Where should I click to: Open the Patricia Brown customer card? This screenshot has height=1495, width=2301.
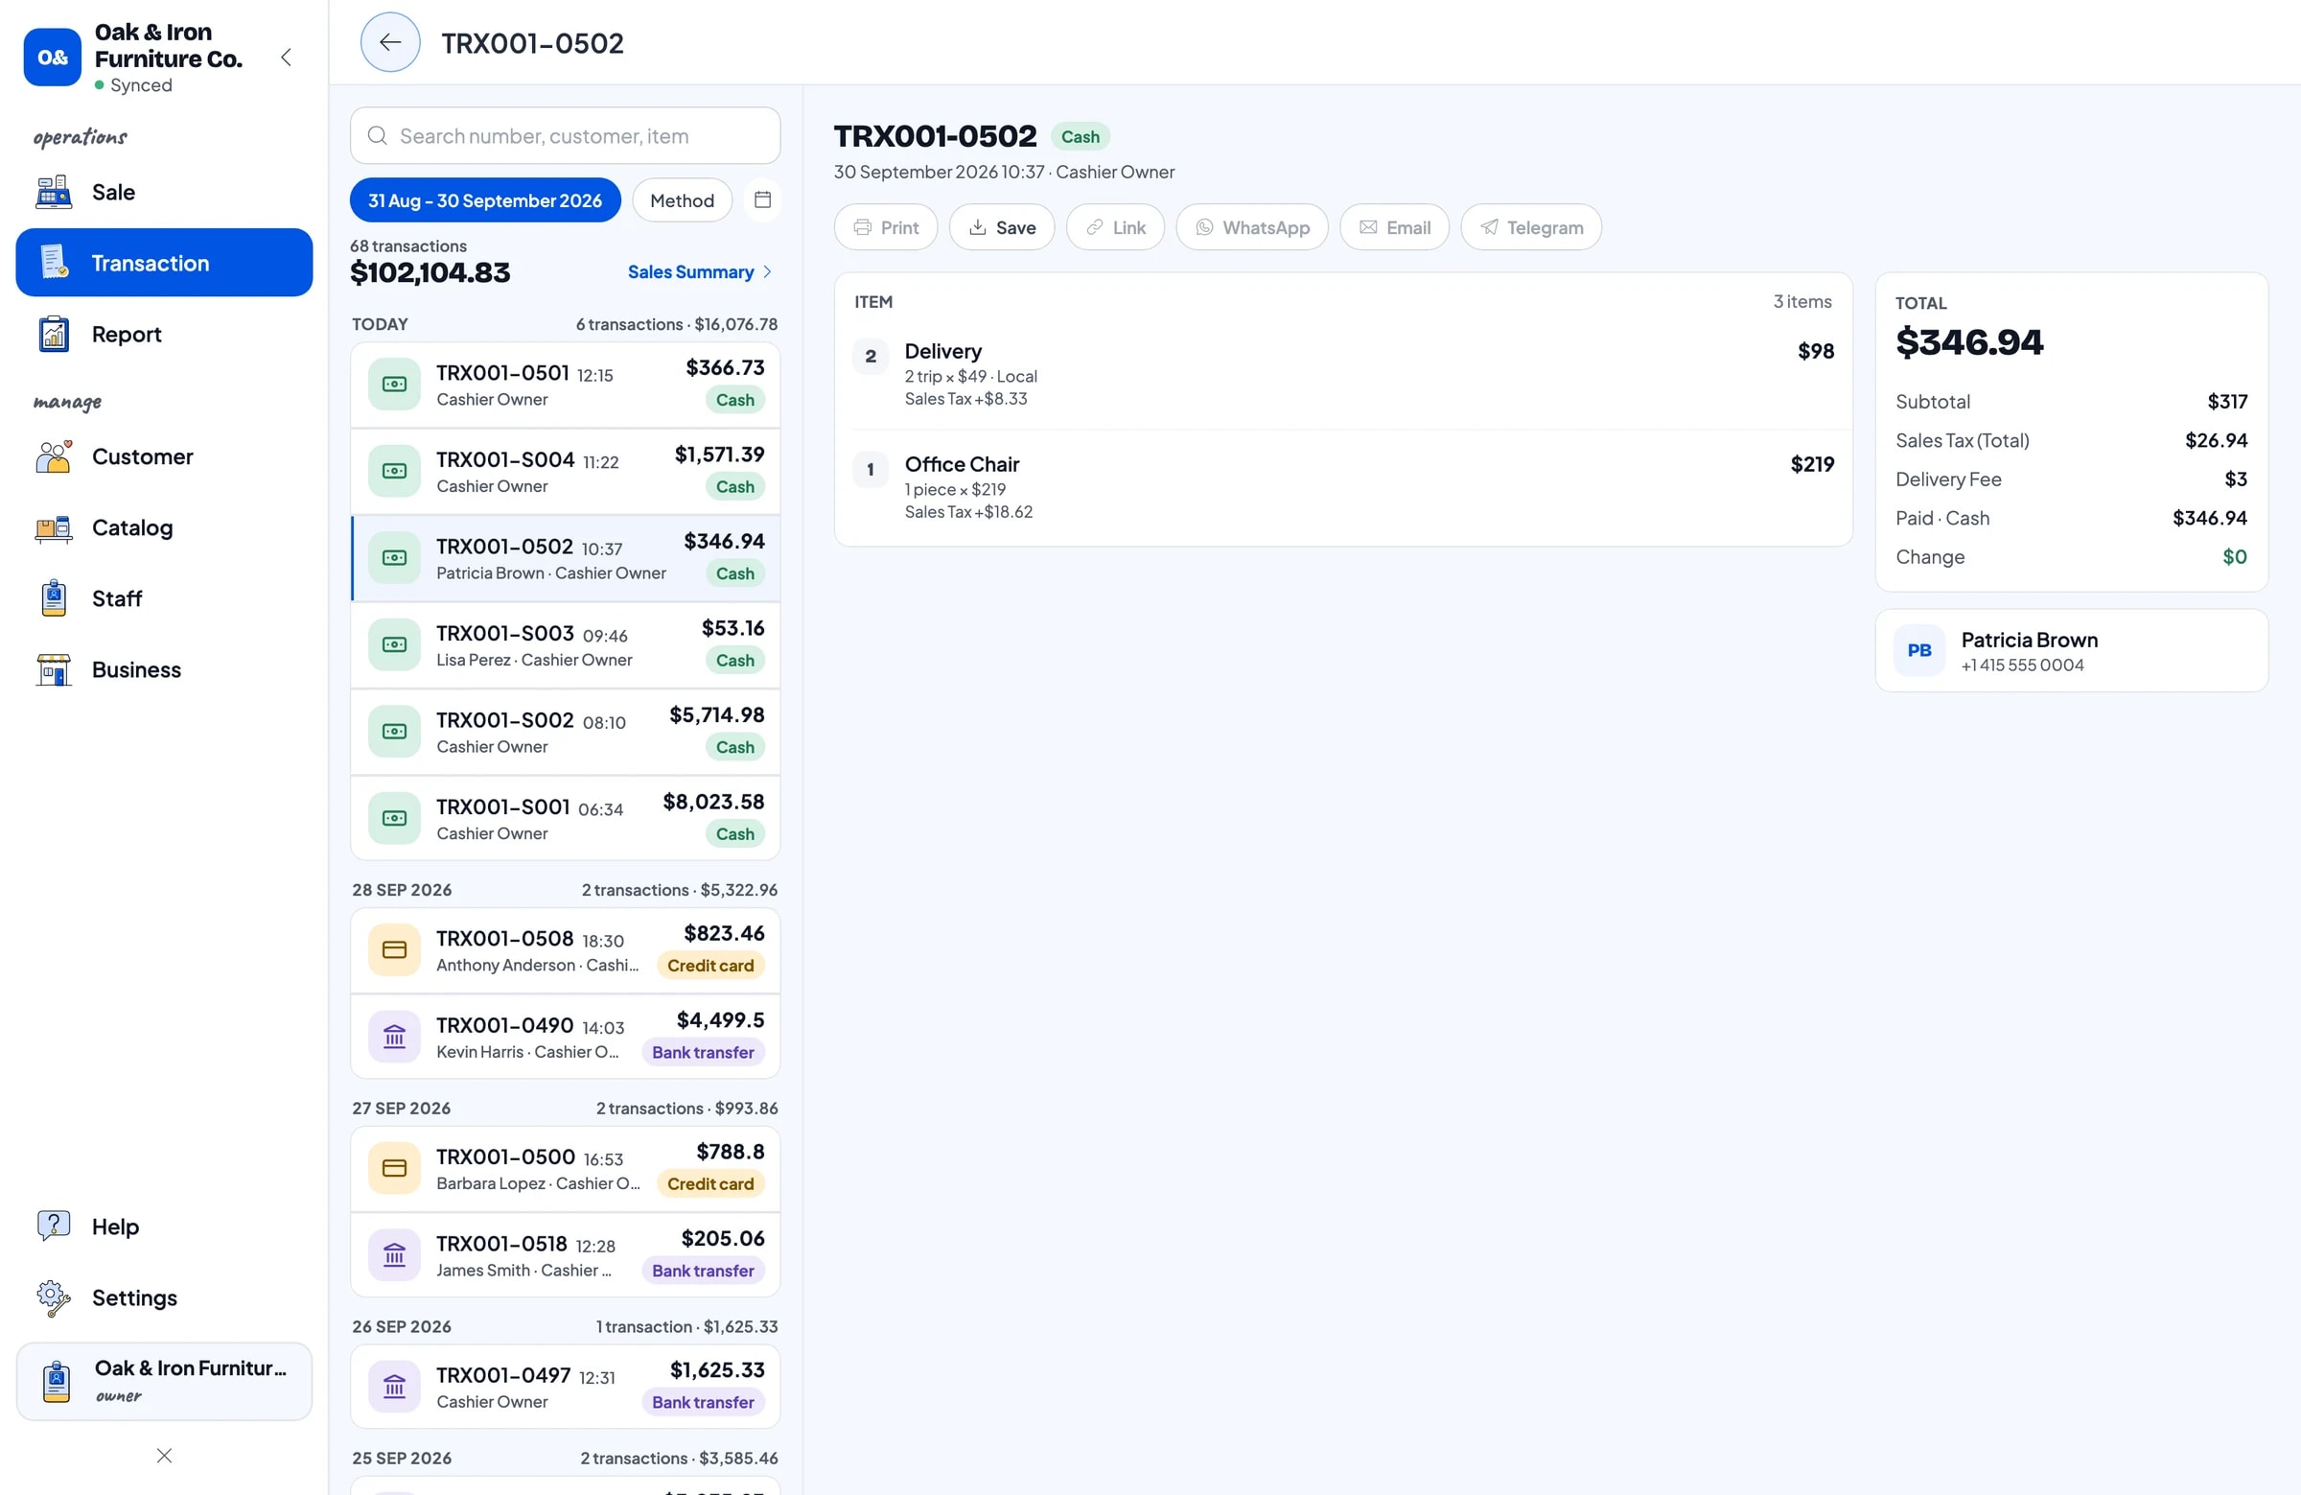2072,651
